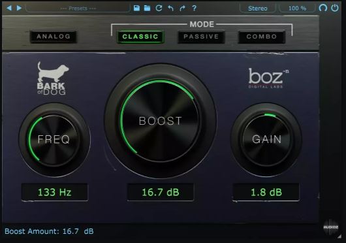
Task: Expand the Stereo channel mode selector
Action: click(257, 8)
